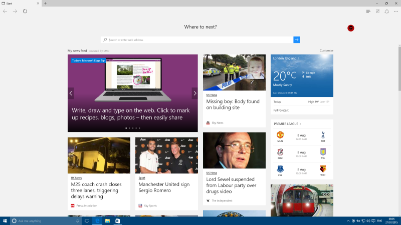Make a Web Note with the pen icon
This screenshot has width=401, height=225.
pyautogui.click(x=377, y=11)
